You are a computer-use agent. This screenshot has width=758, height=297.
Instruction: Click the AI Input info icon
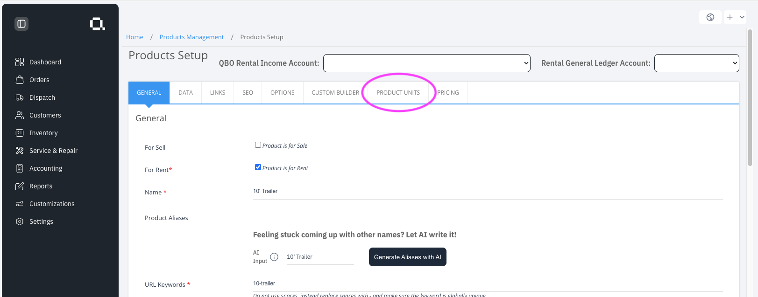tap(274, 257)
